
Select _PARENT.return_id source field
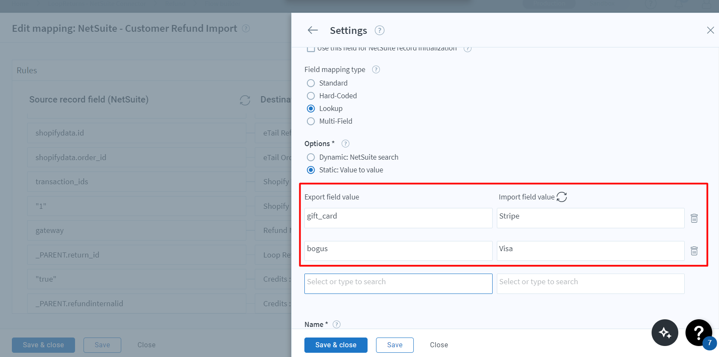137,255
